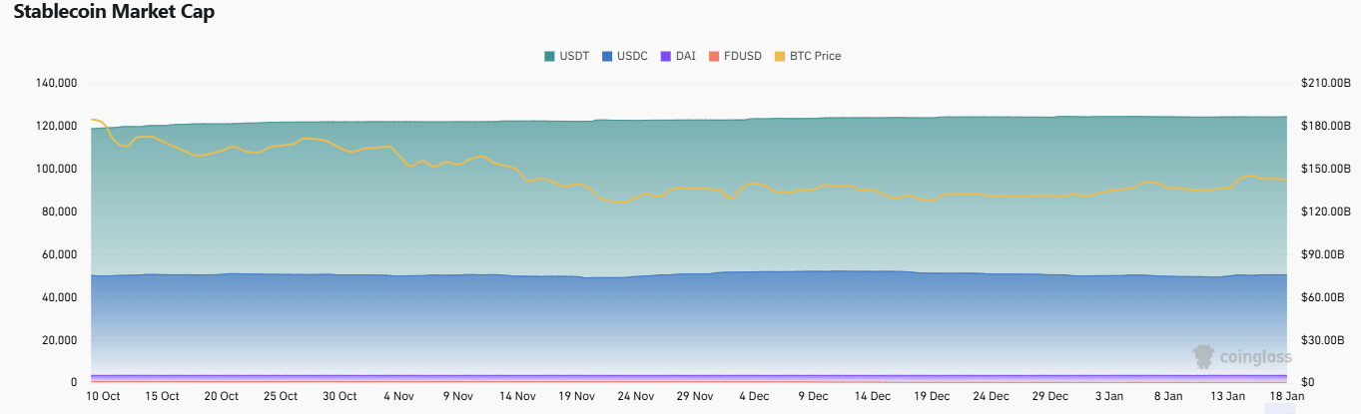
Task: Select the 10 Oct date on x-axis
Action: (x=103, y=396)
